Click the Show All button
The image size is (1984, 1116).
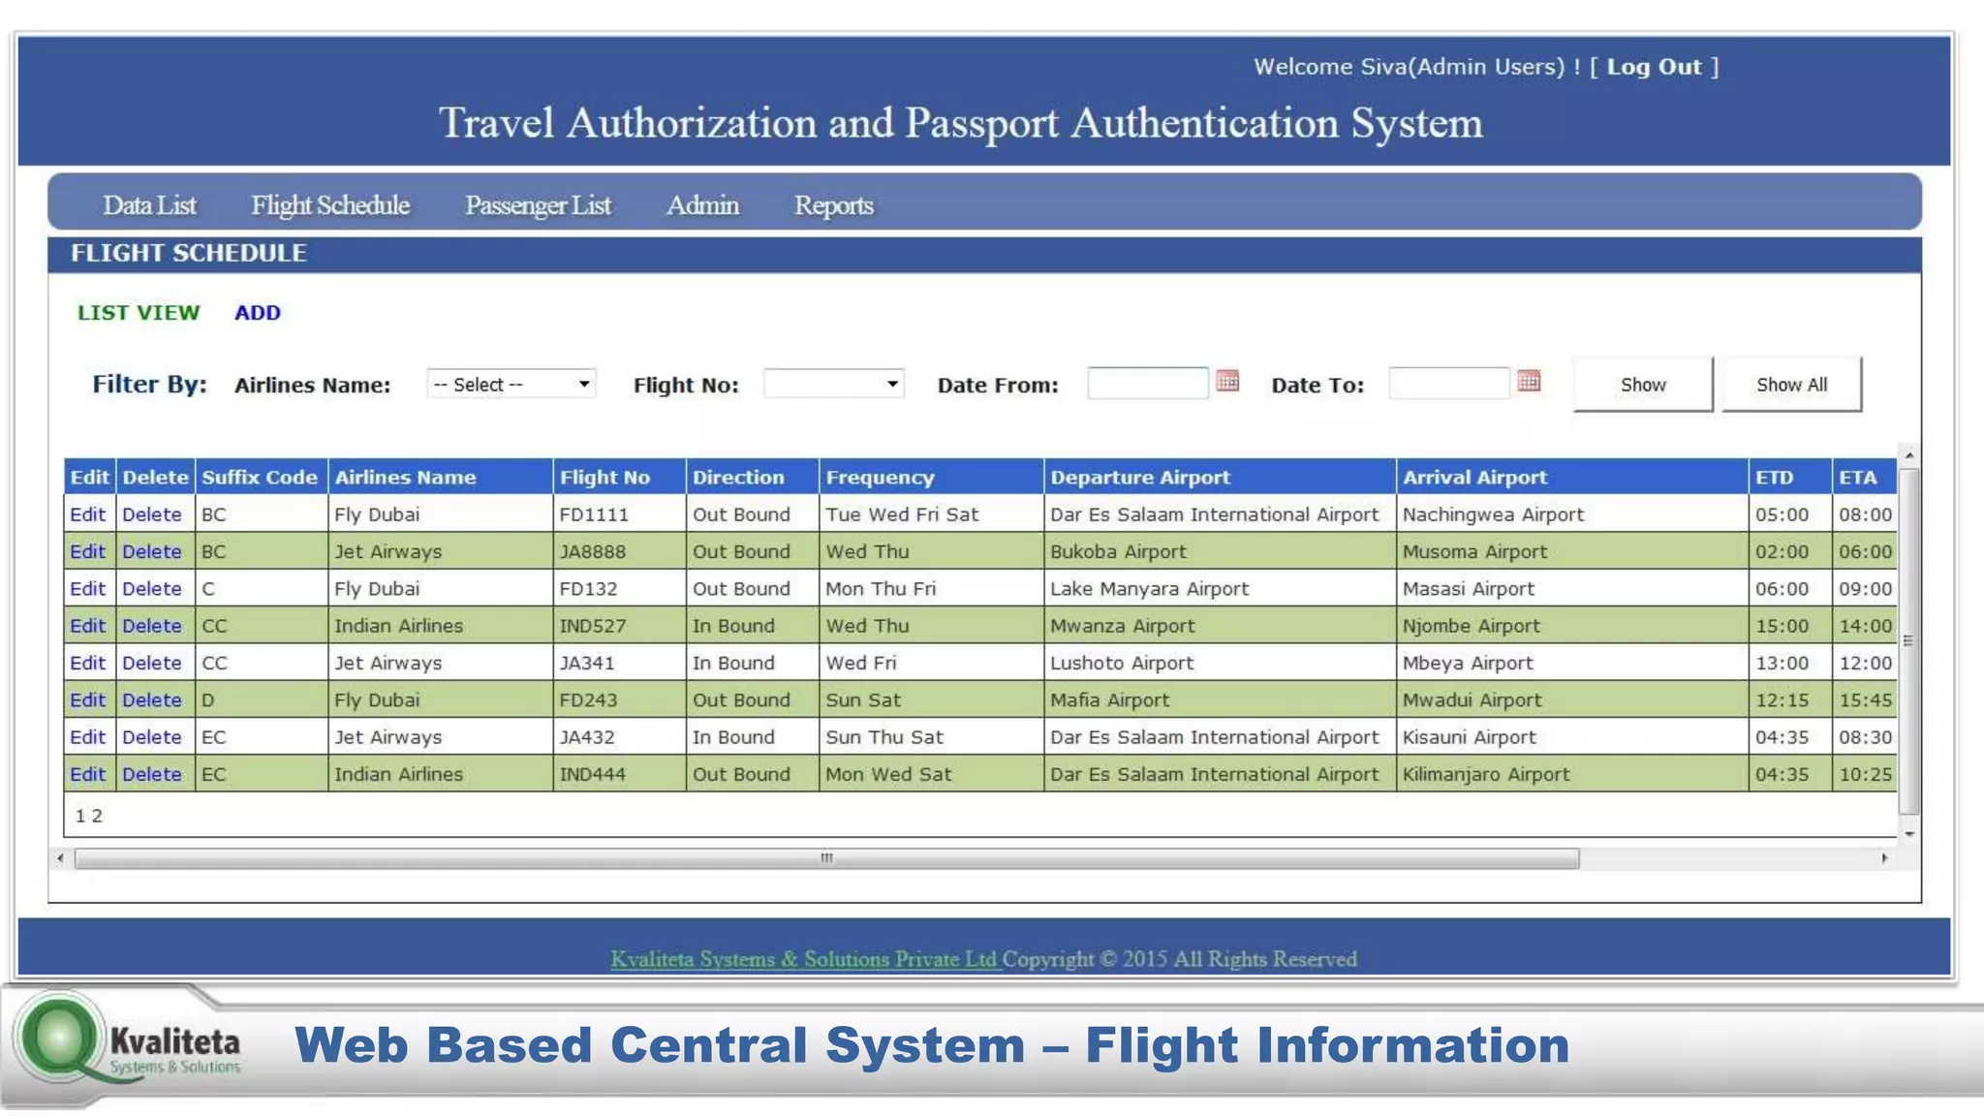click(x=1791, y=385)
